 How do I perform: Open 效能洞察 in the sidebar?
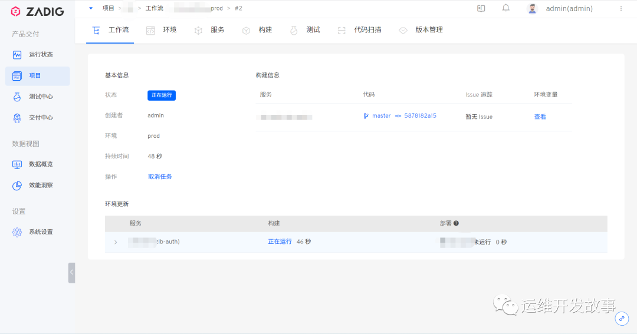click(x=37, y=186)
